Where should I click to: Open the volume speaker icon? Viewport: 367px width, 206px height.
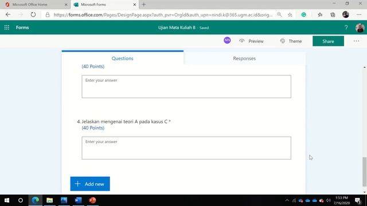329,200
